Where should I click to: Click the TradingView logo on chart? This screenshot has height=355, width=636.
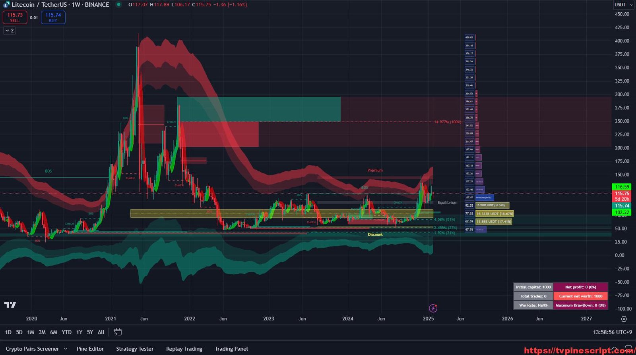coord(10,305)
